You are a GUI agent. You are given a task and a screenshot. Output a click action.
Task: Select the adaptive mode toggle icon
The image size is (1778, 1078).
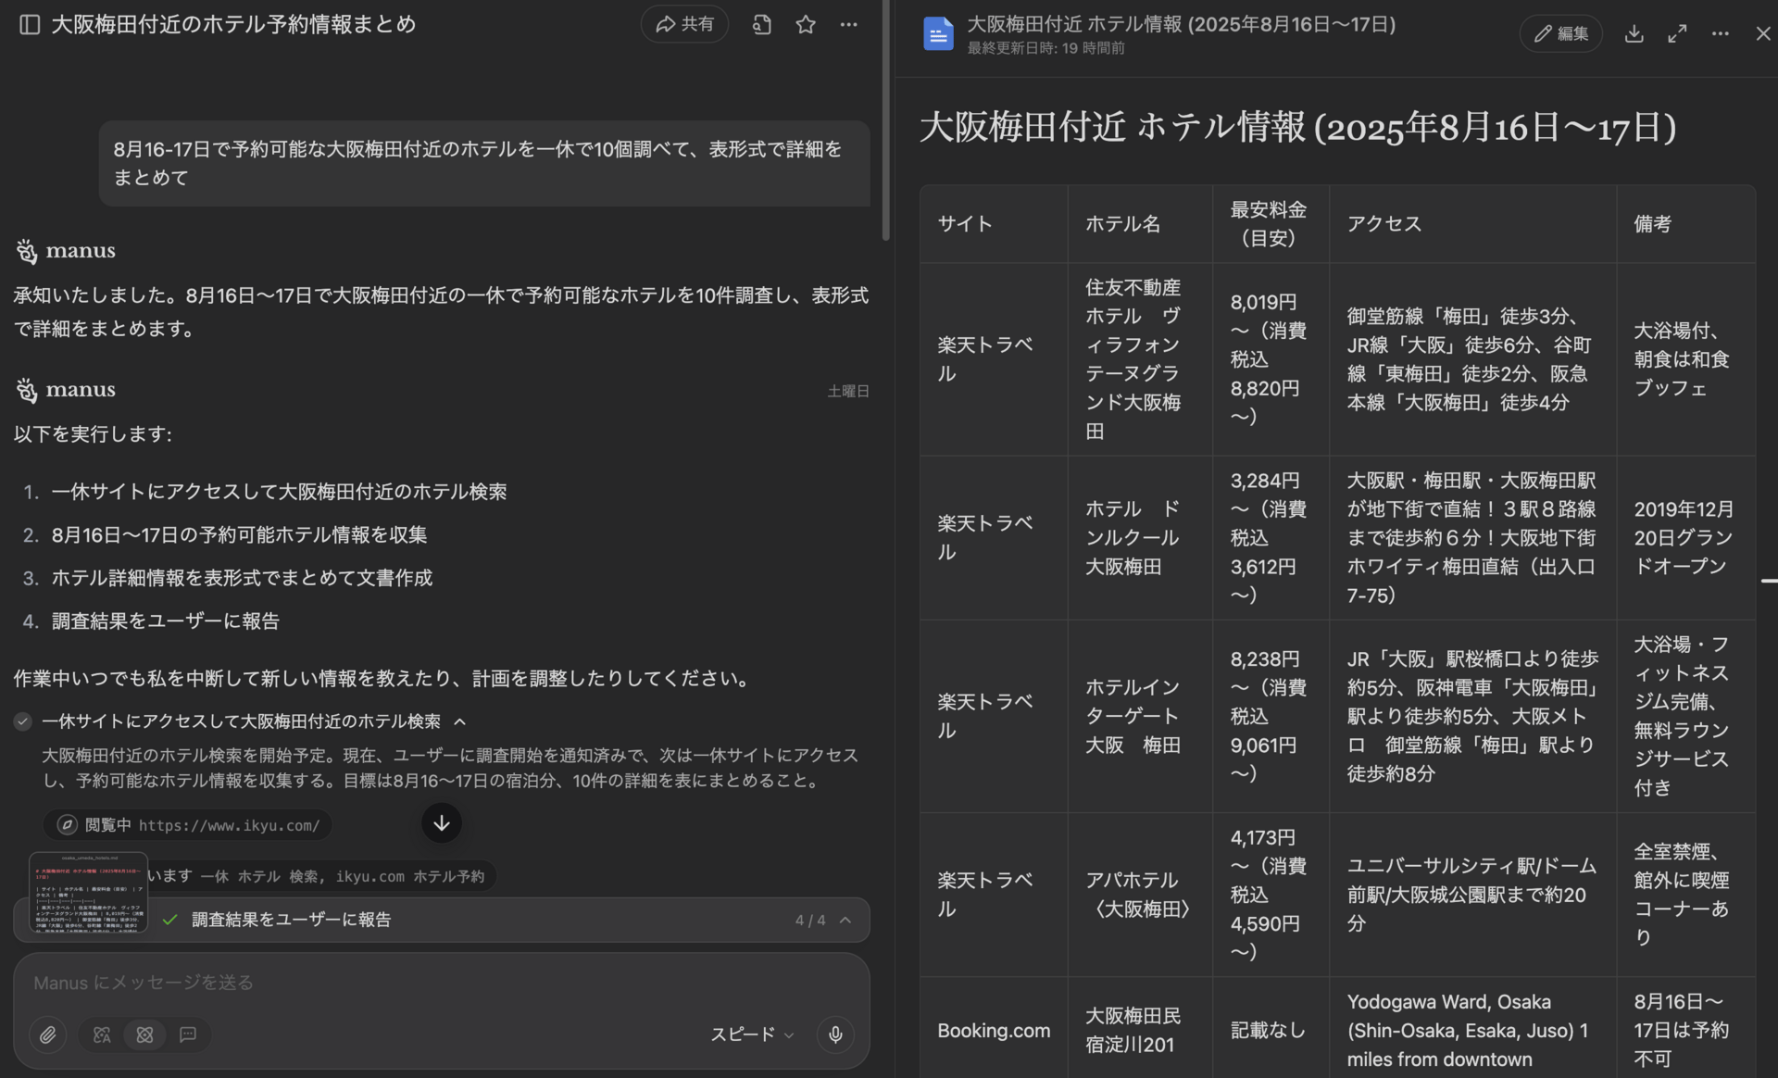tap(102, 1034)
